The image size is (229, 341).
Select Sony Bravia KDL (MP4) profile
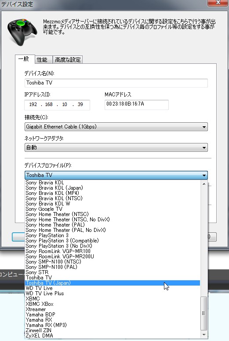pos(113,193)
